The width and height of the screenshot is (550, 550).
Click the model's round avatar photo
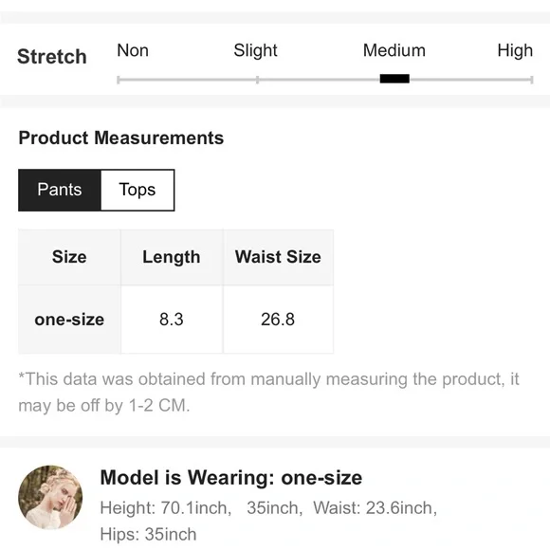[x=50, y=497]
